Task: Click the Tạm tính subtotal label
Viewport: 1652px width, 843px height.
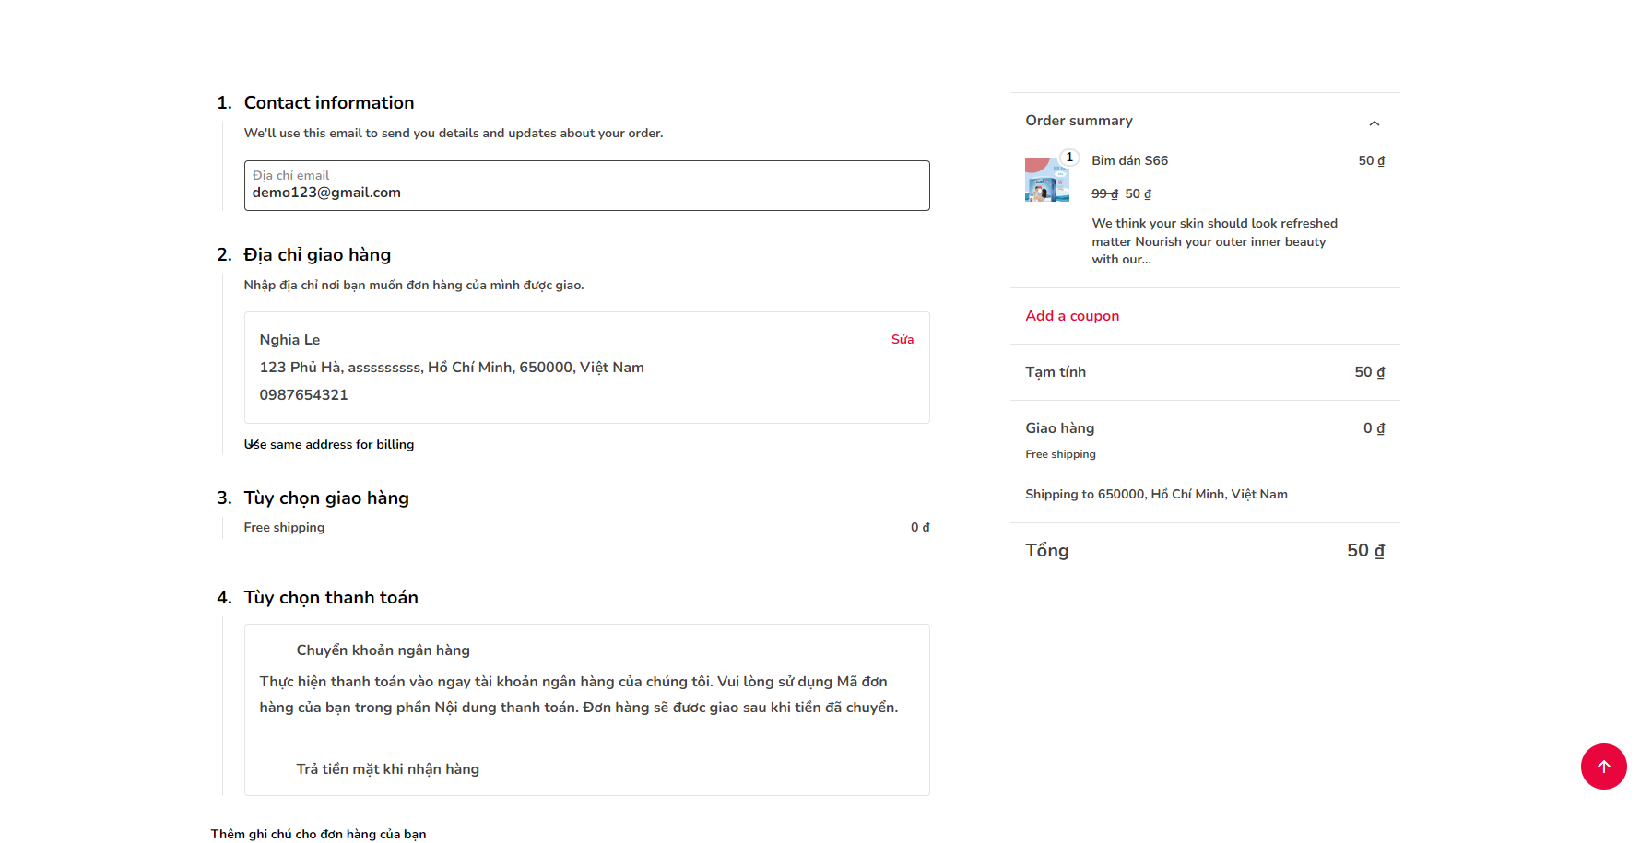Action: [x=1056, y=372]
